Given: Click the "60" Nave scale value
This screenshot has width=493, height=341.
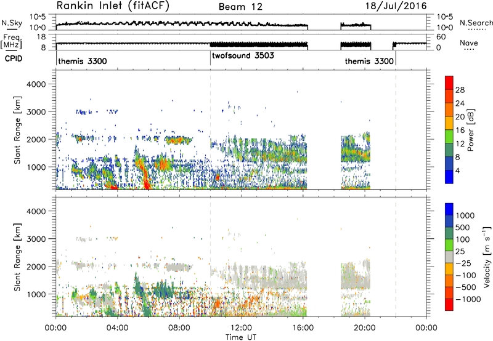Looking at the screenshot, I should (x=441, y=37).
